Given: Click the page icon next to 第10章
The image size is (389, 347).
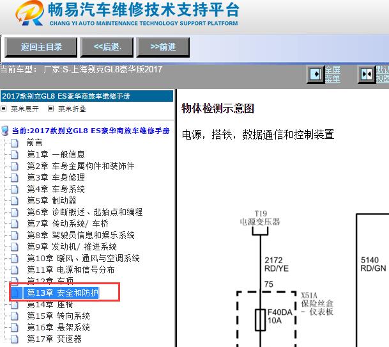Looking at the screenshot, I should click(15, 259).
